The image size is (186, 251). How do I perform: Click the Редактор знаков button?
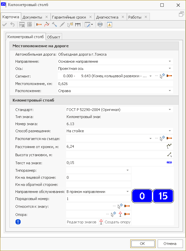click(x=82, y=222)
